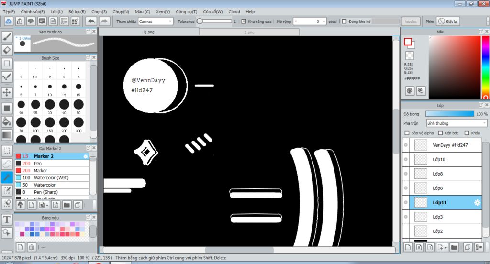Enable the Khóa checkbox

(x=467, y=133)
